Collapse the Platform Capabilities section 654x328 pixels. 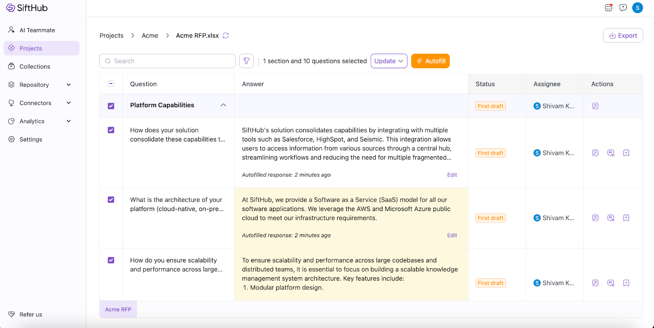click(x=223, y=105)
